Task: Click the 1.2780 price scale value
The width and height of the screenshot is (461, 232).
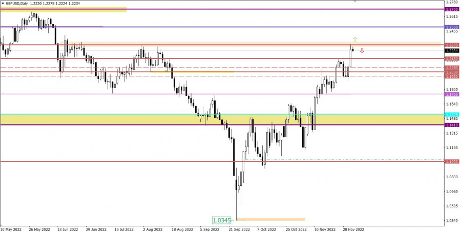Action: point(451,2)
